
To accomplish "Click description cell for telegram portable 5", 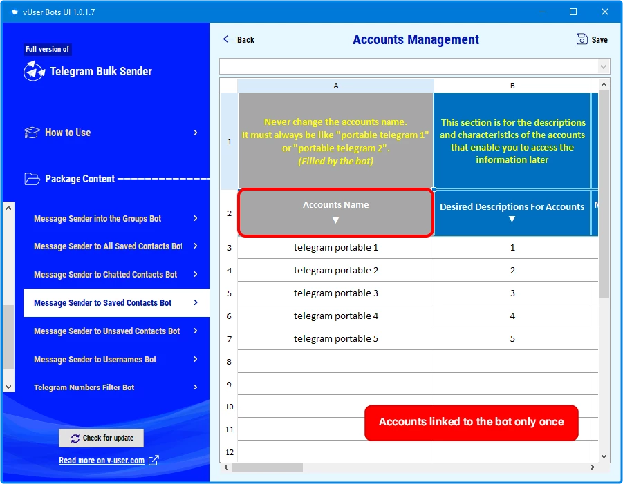I will pyautogui.click(x=512, y=339).
